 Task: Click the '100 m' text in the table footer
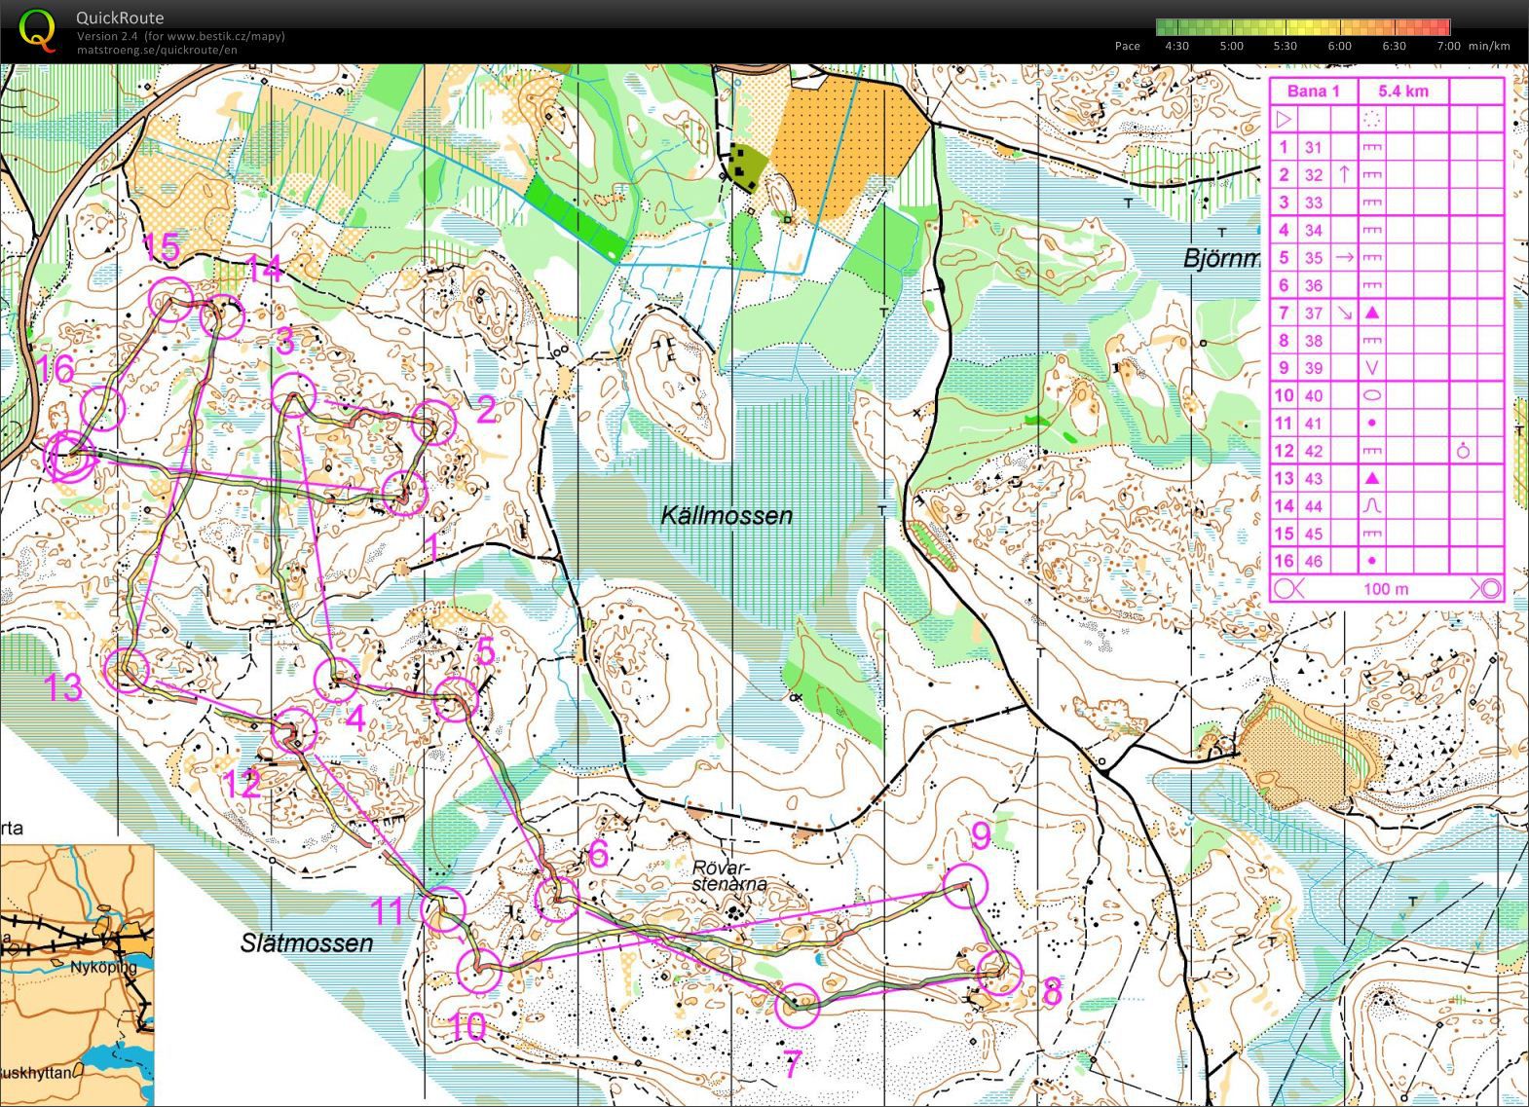1385,589
